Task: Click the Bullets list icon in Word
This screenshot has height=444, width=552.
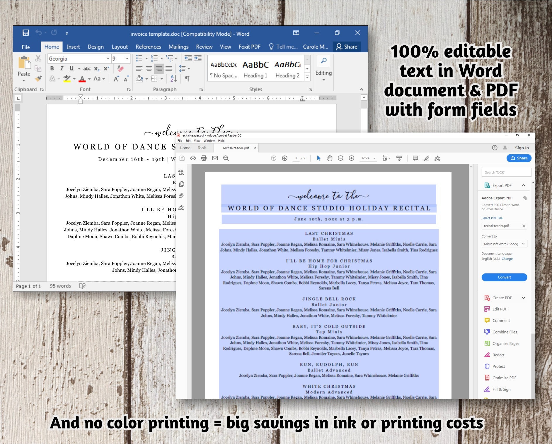Action: [x=139, y=58]
